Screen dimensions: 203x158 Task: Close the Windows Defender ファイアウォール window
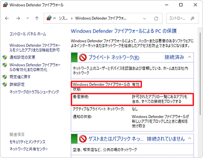click(195, 5)
